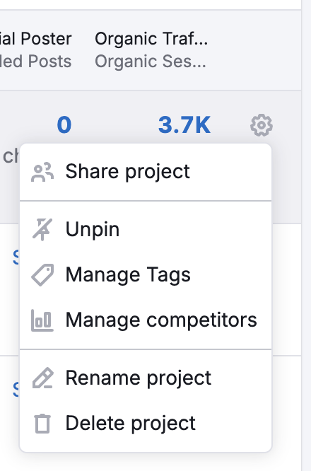Click the tag icon beside Manage Tags
Viewport: 311px width, 471px height.
(42, 275)
